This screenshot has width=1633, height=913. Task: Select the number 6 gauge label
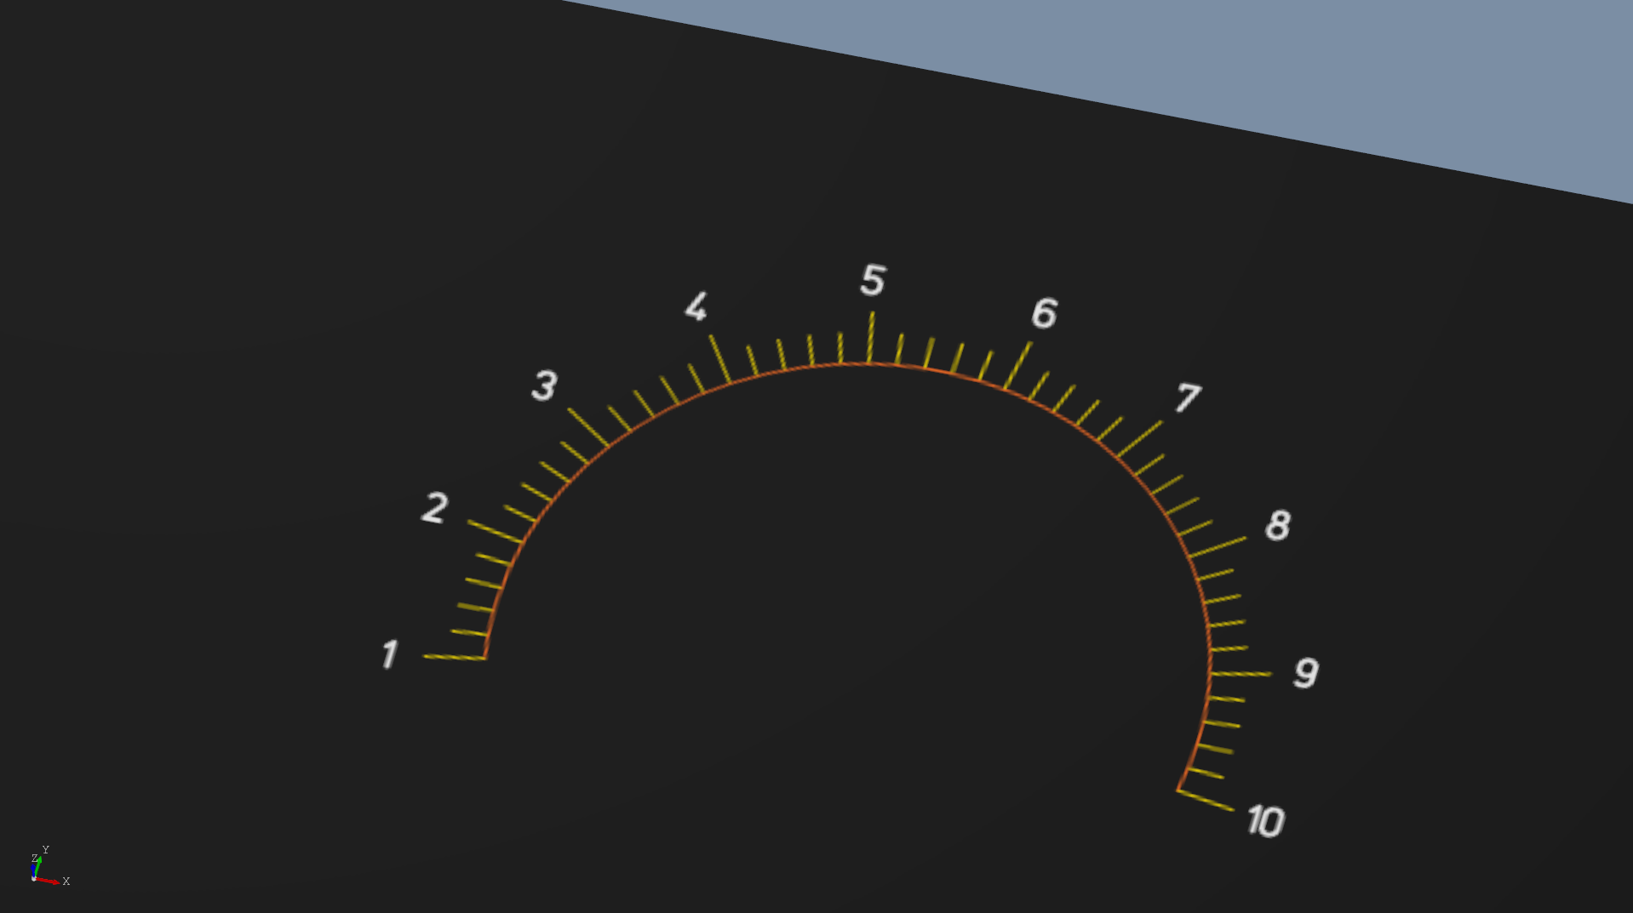[x=1044, y=314]
